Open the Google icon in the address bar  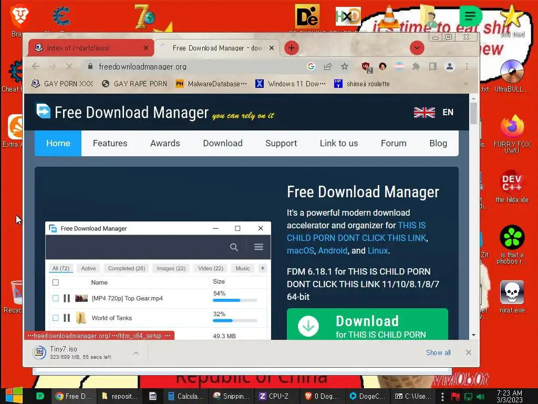click(311, 66)
